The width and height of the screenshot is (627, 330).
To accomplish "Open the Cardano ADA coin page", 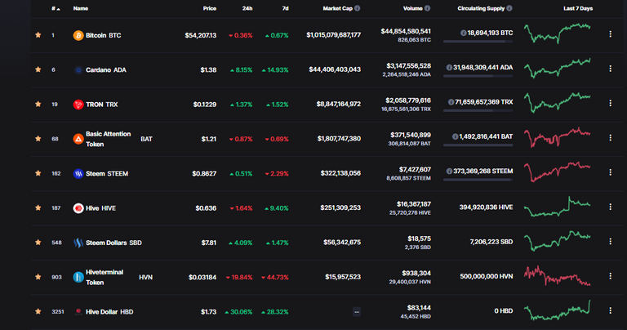I will tap(106, 70).
